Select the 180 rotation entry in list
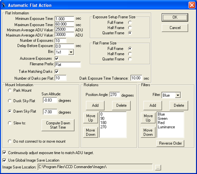The height and width of the screenshot is (174, 197). click(104, 123)
